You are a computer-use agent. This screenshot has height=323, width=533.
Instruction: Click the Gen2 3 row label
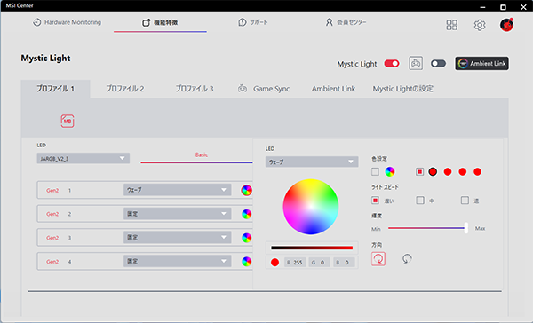[x=52, y=238]
